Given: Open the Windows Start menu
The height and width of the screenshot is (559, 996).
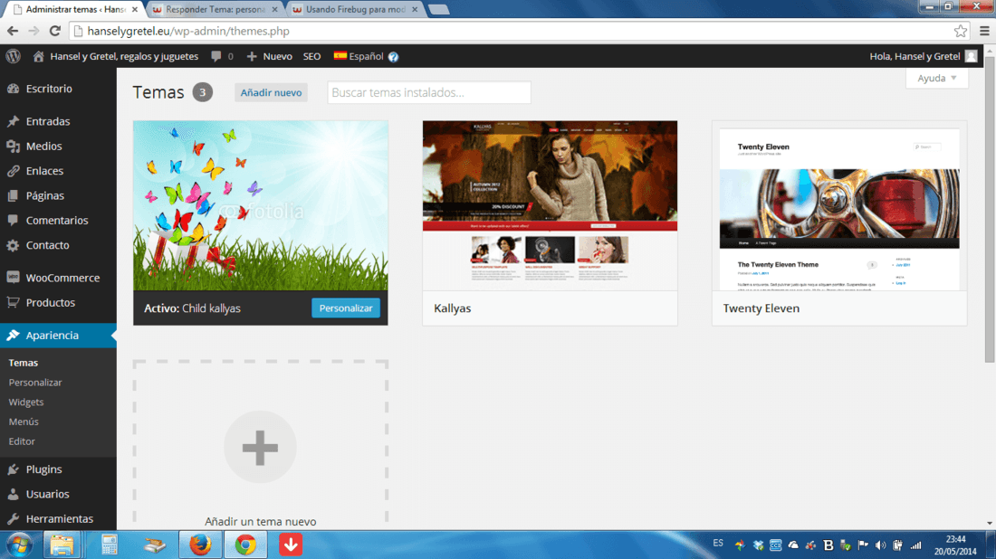Looking at the screenshot, I should [19, 545].
